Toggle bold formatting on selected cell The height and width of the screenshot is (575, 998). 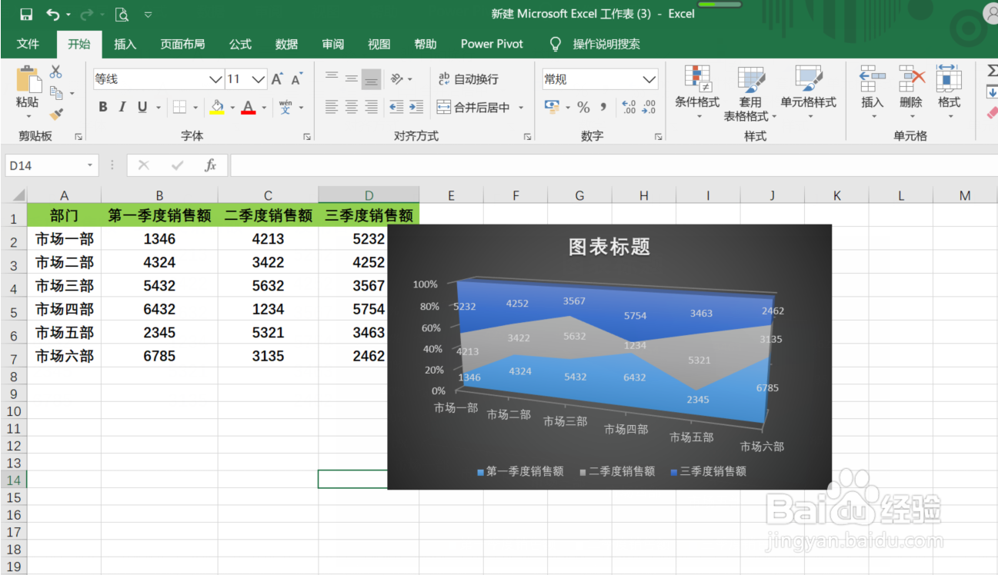pos(103,107)
